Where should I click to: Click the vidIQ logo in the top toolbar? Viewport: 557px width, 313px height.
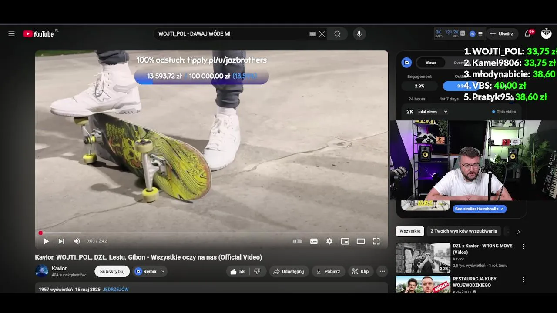click(x=472, y=33)
